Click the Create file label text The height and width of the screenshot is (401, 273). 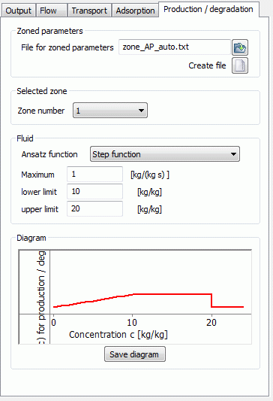click(x=207, y=65)
